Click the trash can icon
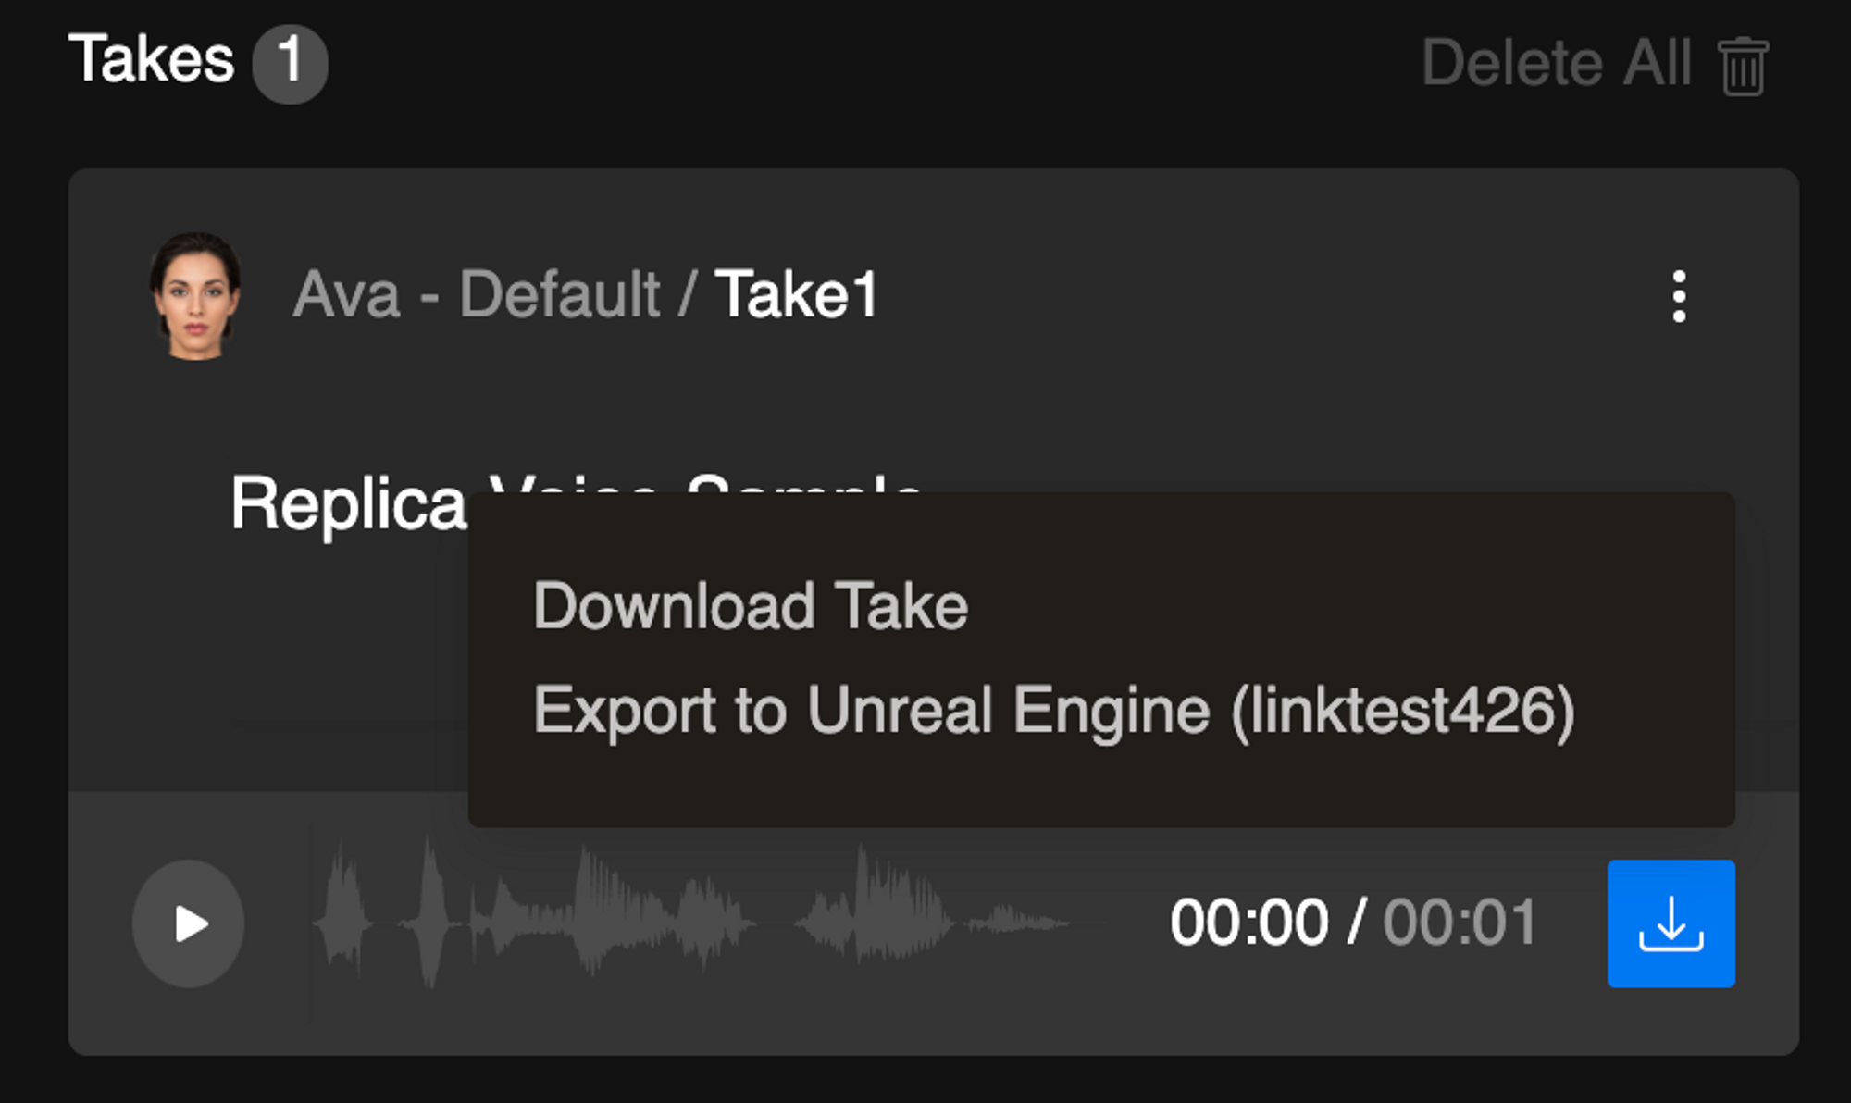Viewport: 1851px width, 1103px height. (1744, 66)
